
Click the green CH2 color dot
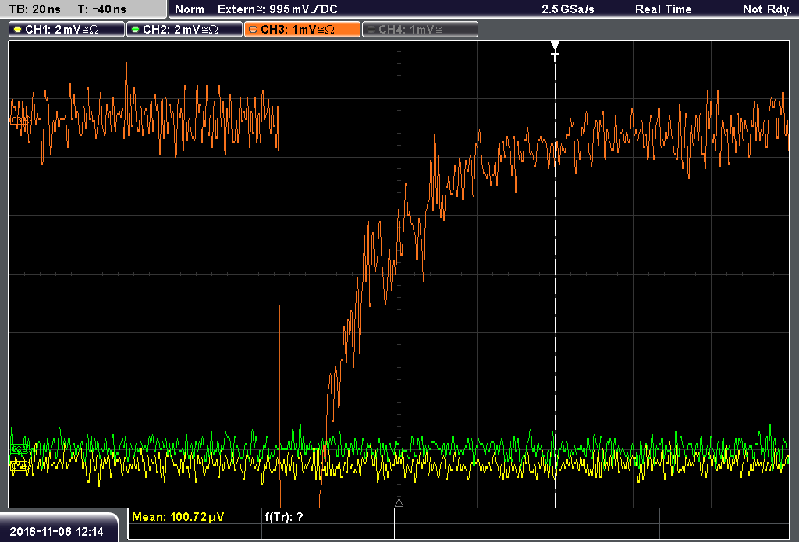pos(136,30)
